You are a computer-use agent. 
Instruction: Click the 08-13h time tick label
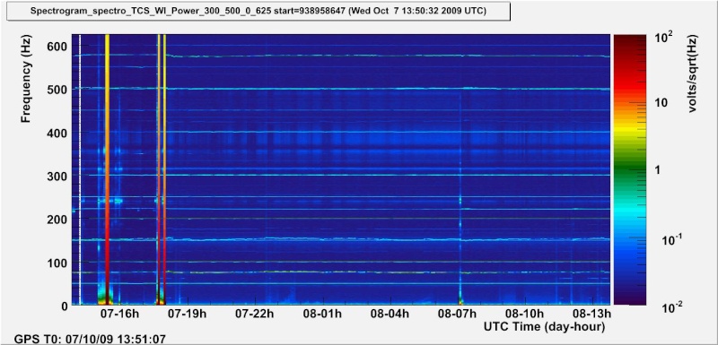point(592,314)
